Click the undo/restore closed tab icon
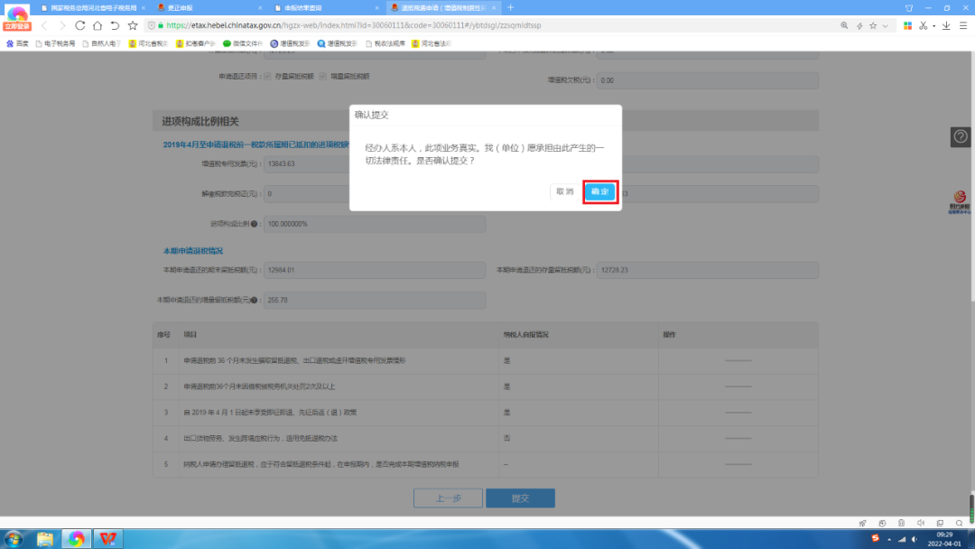Image resolution: width=975 pixels, height=549 pixels. [115, 25]
